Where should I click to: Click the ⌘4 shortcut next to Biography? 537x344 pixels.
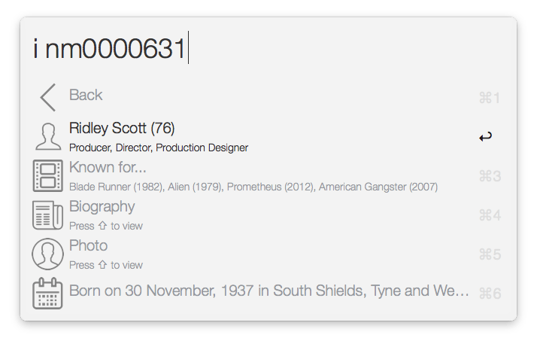(490, 215)
